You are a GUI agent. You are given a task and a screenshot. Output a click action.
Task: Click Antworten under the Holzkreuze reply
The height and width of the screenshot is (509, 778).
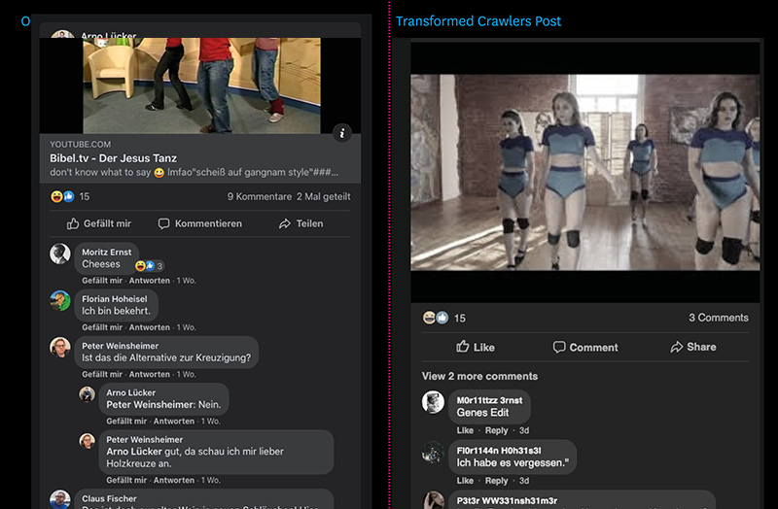174,480
